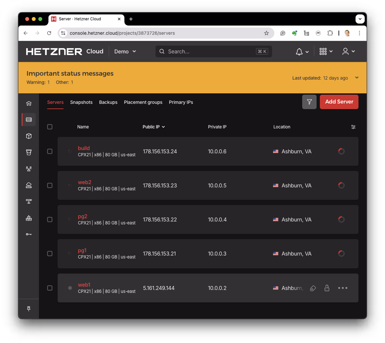Click the Add Server button
385x343 pixels.
click(339, 102)
